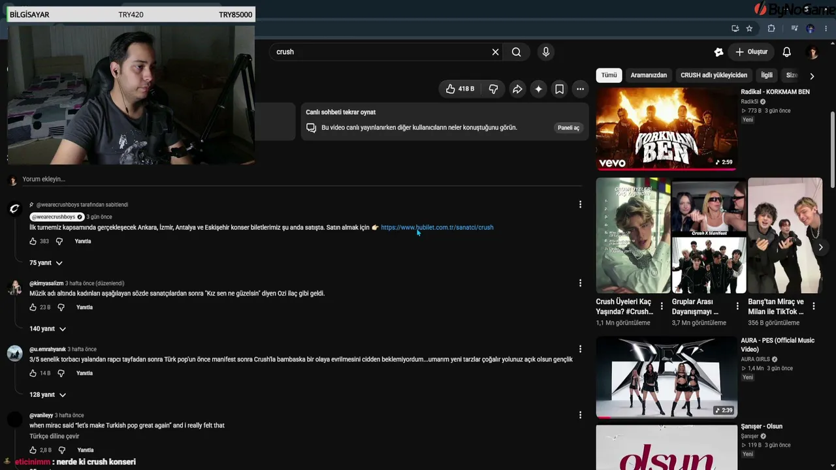Open the Şanışer - Olsun video thumbnail
The image size is (836, 470).
666,447
